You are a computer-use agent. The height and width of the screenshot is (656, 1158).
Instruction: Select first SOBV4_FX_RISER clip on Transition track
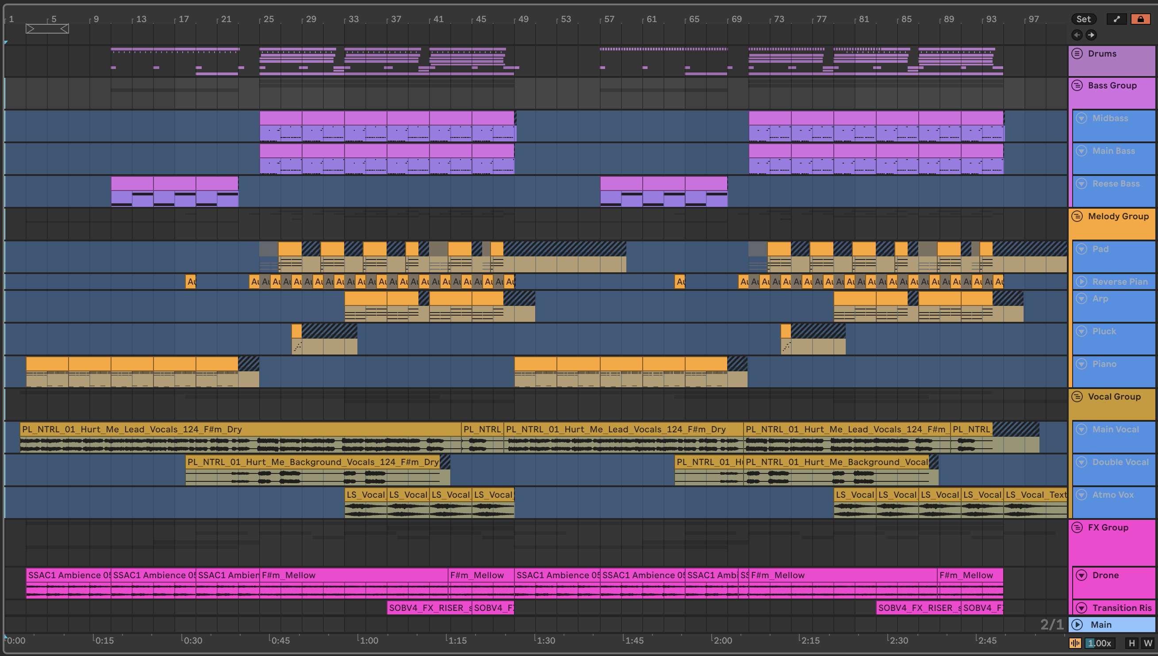coord(429,608)
